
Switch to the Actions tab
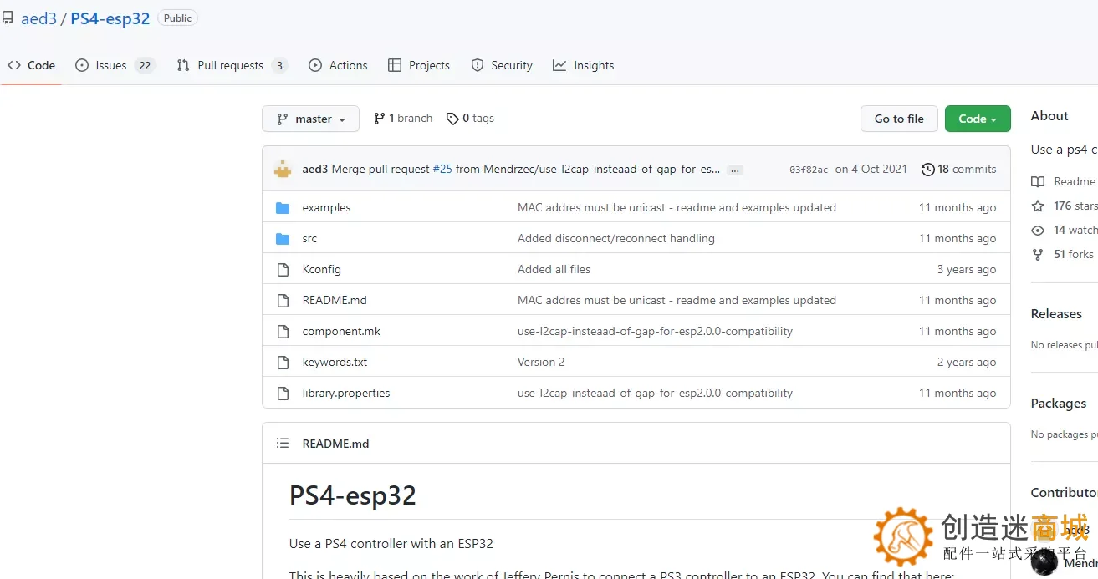(x=338, y=65)
